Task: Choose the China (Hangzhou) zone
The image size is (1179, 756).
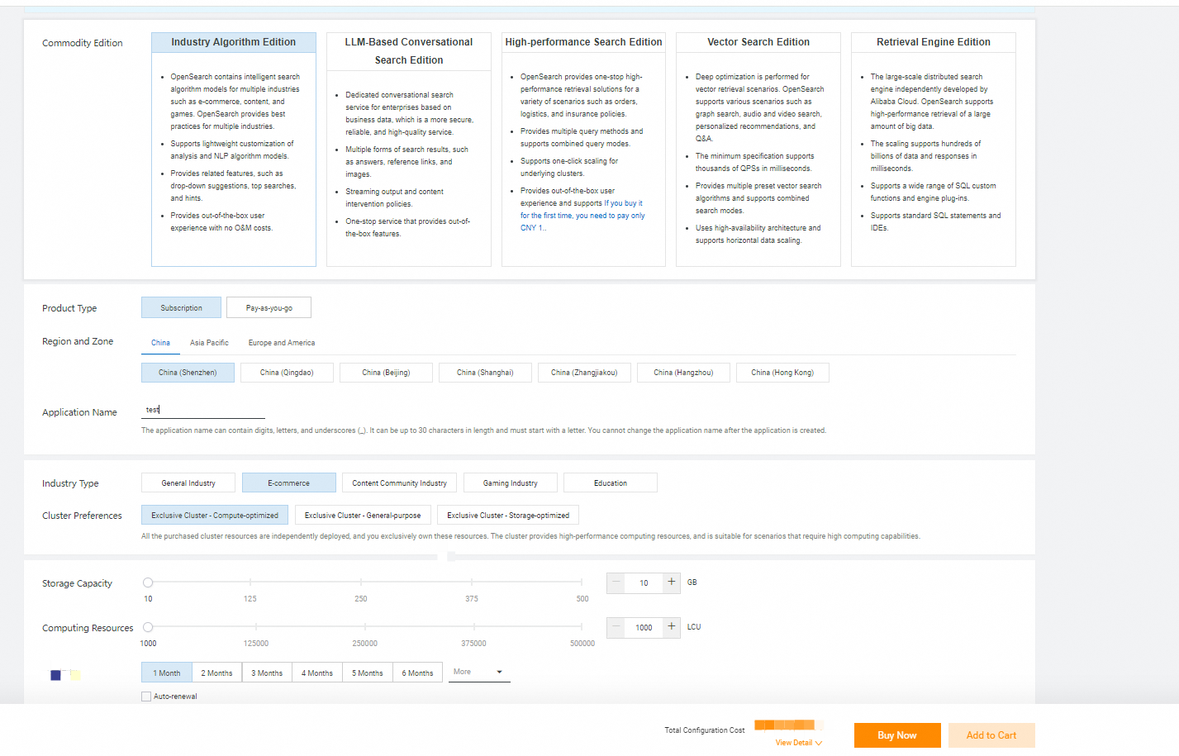Action: point(683,373)
